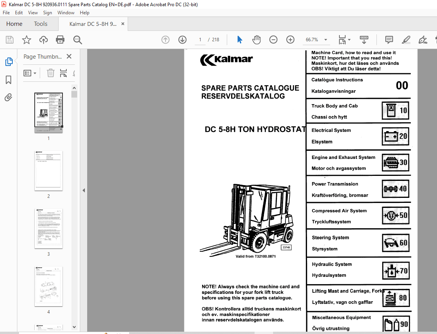The height and width of the screenshot is (334, 437).
Task: Share the file via the cloud icon
Action: [x=43, y=40]
